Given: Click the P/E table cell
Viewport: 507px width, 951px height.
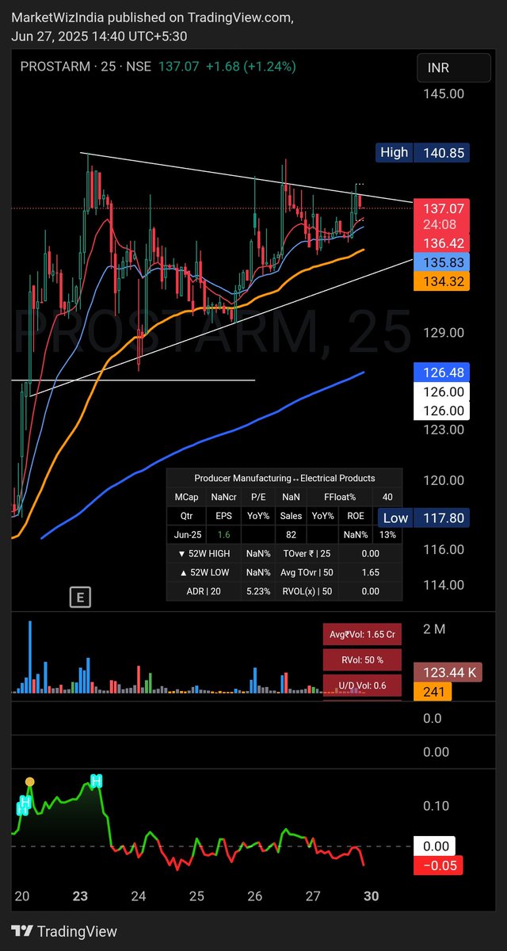Looking at the screenshot, I should tap(258, 497).
